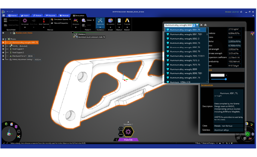This screenshot has width=257, height=157.
Task: Click the Transfer export icon
Action: click(127, 21)
